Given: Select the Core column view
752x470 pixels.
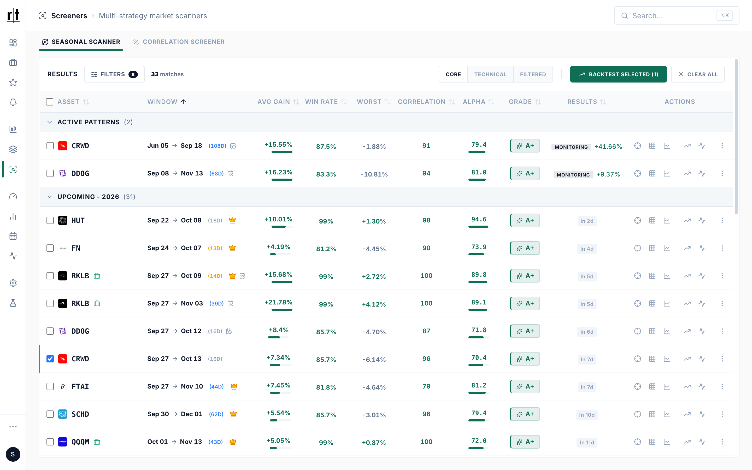Looking at the screenshot, I should (453, 74).
